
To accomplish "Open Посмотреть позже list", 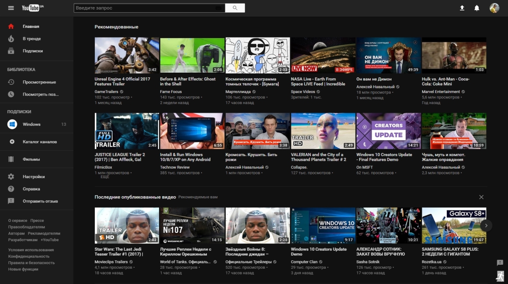I will point(41,94).
